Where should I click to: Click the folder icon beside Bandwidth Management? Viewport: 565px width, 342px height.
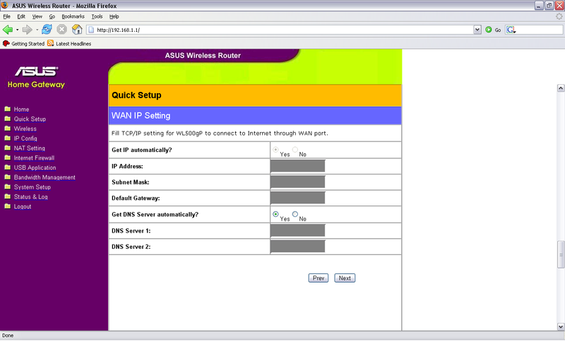pos(8,177)
